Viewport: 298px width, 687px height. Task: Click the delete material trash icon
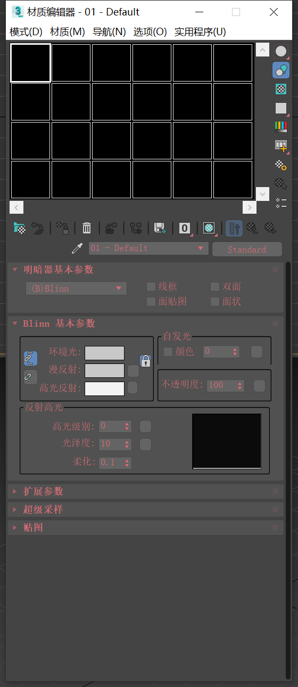(x=87, y=228)
